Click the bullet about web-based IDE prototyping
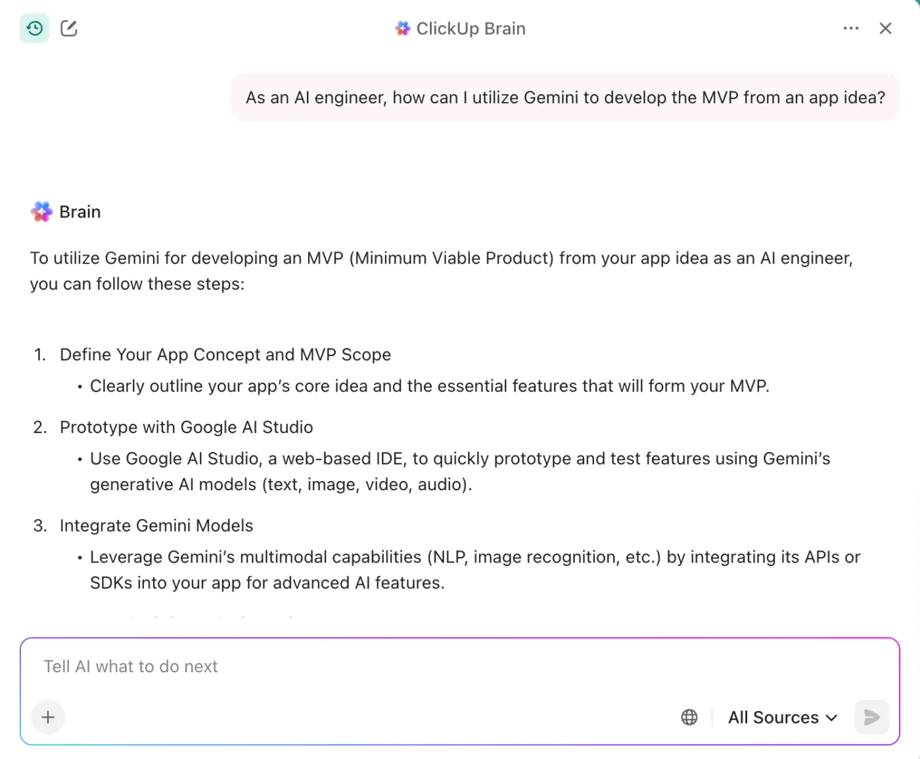Viewport: 920px width, 759px height. (x=460, y=471)
